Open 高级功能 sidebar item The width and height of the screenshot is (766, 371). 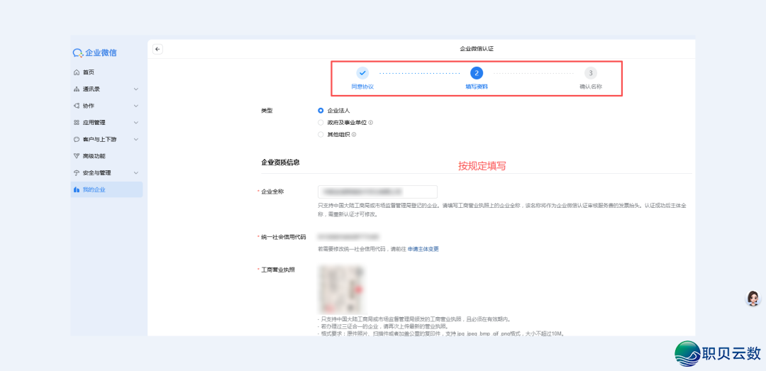click(x=106, y=156)
